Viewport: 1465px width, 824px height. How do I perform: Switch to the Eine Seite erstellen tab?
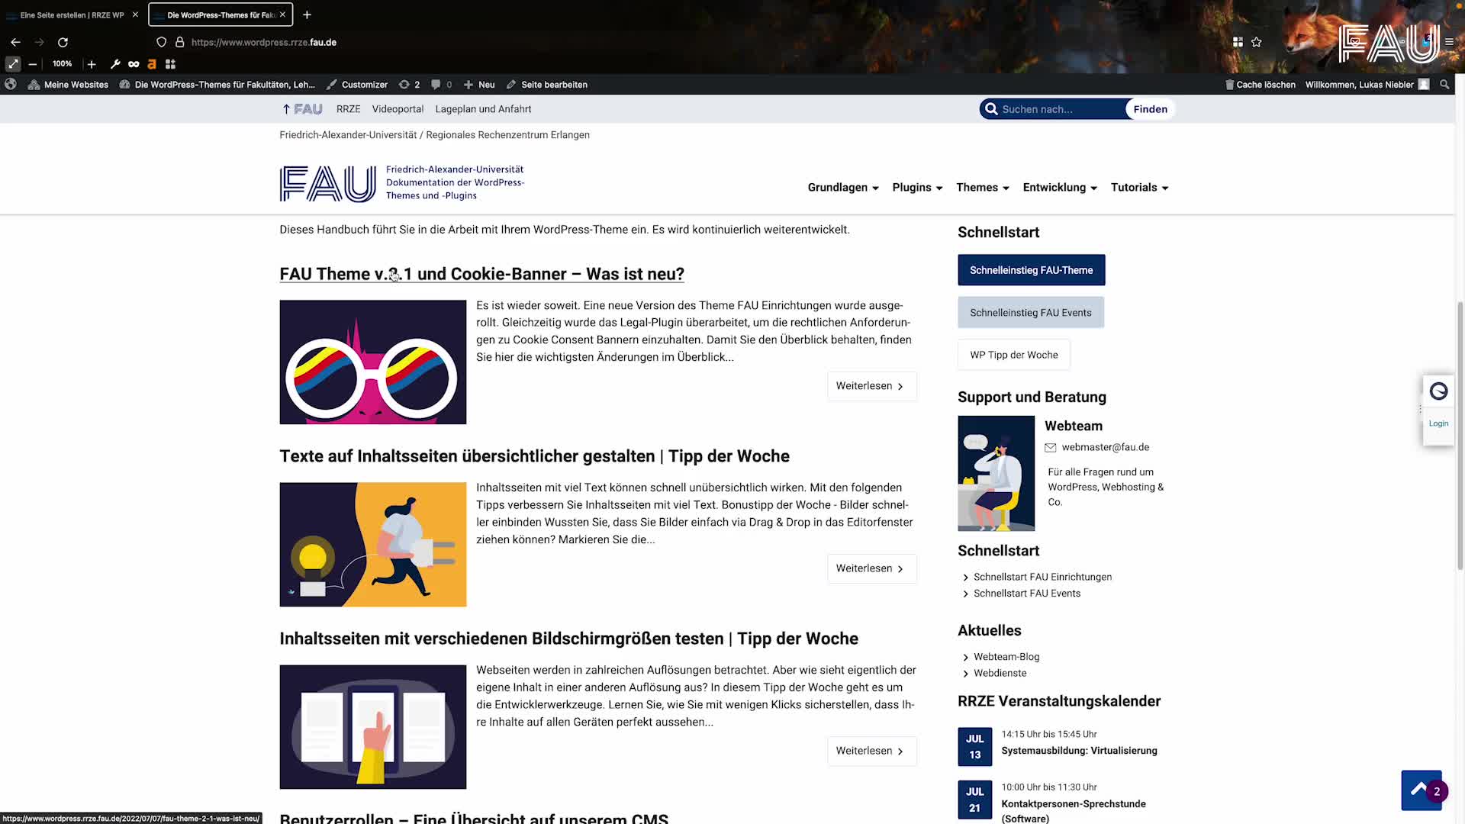[x=69, y=14]
